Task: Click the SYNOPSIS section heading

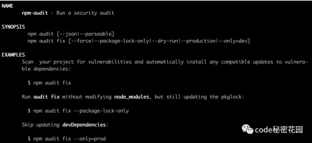Action: pos(13,27)
